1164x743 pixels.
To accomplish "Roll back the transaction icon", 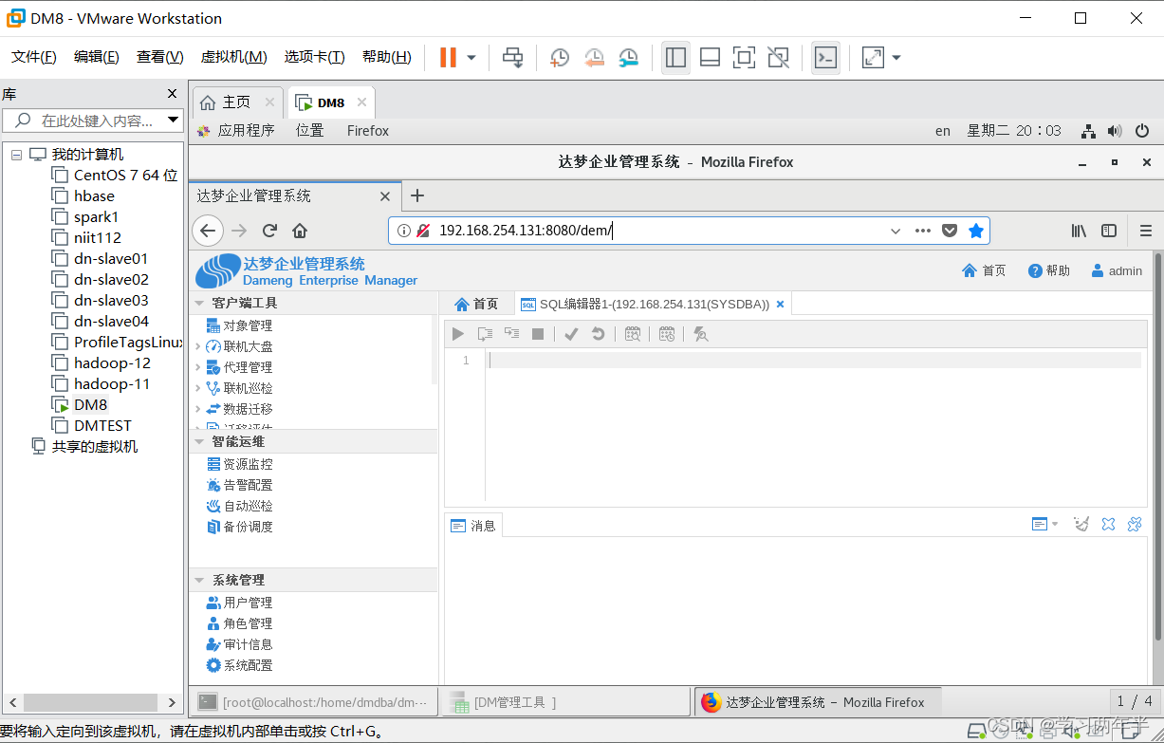I will [x=598, y=334].
